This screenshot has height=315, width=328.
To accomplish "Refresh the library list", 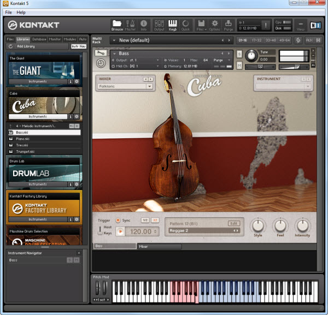I will (x=11, y=46).
